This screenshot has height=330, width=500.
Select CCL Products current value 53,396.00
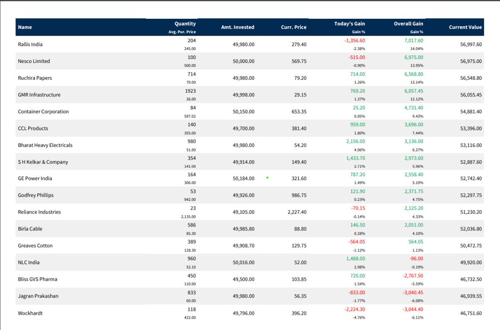point(471,128)
